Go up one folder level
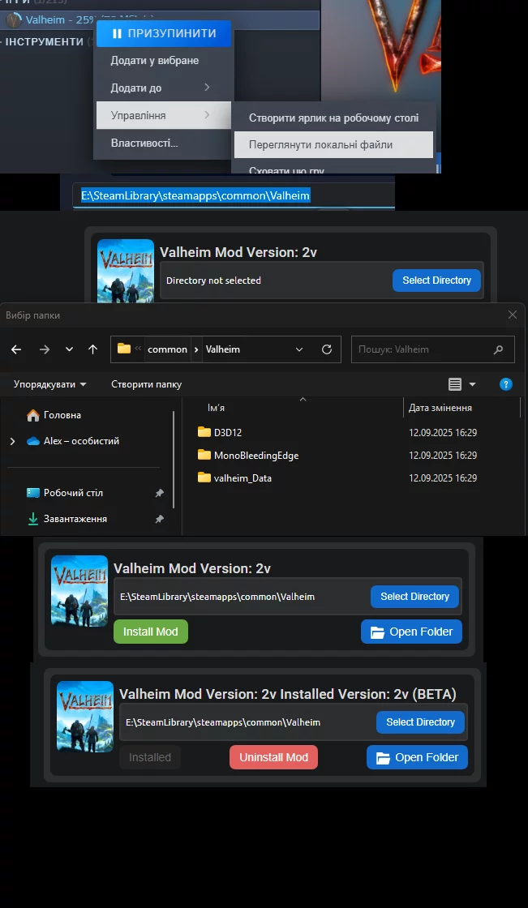This screenshot has width=528, height=908. (92, 349)
